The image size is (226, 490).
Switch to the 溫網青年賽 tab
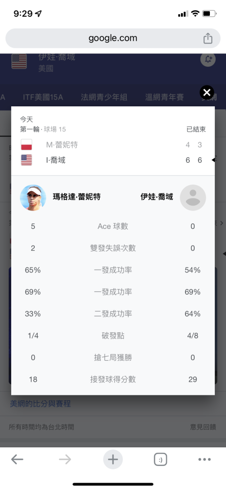164,97
